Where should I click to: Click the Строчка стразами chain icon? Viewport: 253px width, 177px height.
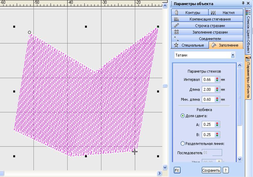[x=176, y=25]
